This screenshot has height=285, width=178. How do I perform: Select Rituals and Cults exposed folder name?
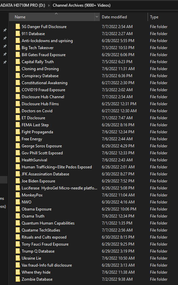coord(44,237)
